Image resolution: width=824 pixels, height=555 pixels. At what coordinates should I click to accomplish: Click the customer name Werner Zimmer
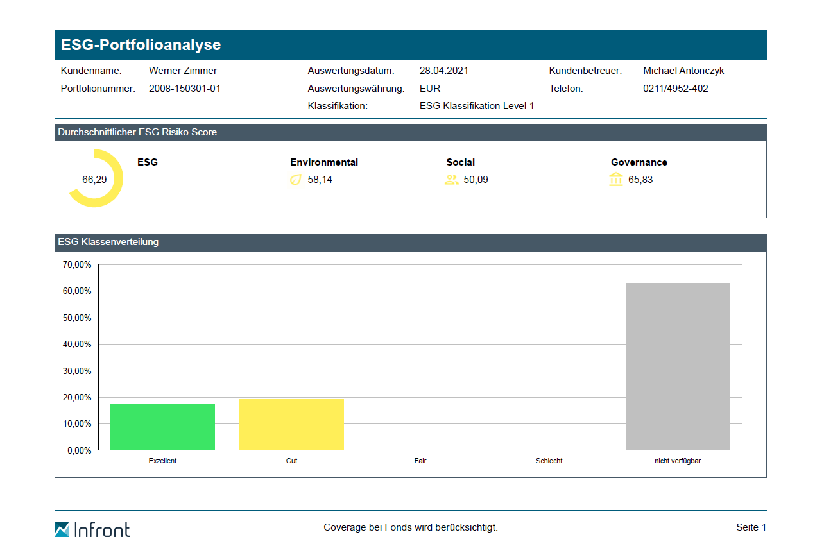183,71
